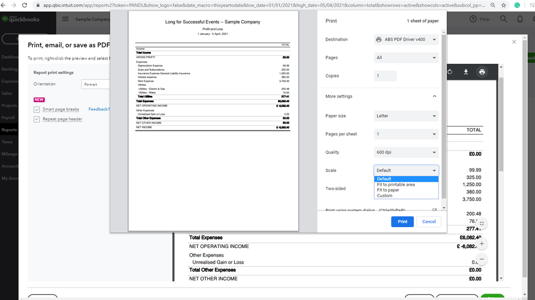Open Reports in left navigation
Image resolution: width=535 pixels, height=300 pixels.
tap(9, 130)
